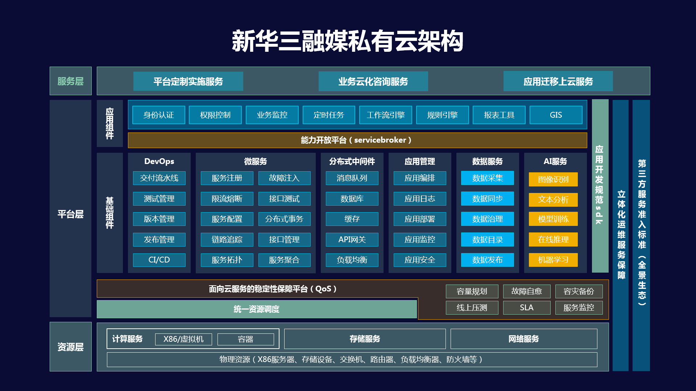
Task: Select 版本管理 under DevOps
Action: click(x=159, y=219)
